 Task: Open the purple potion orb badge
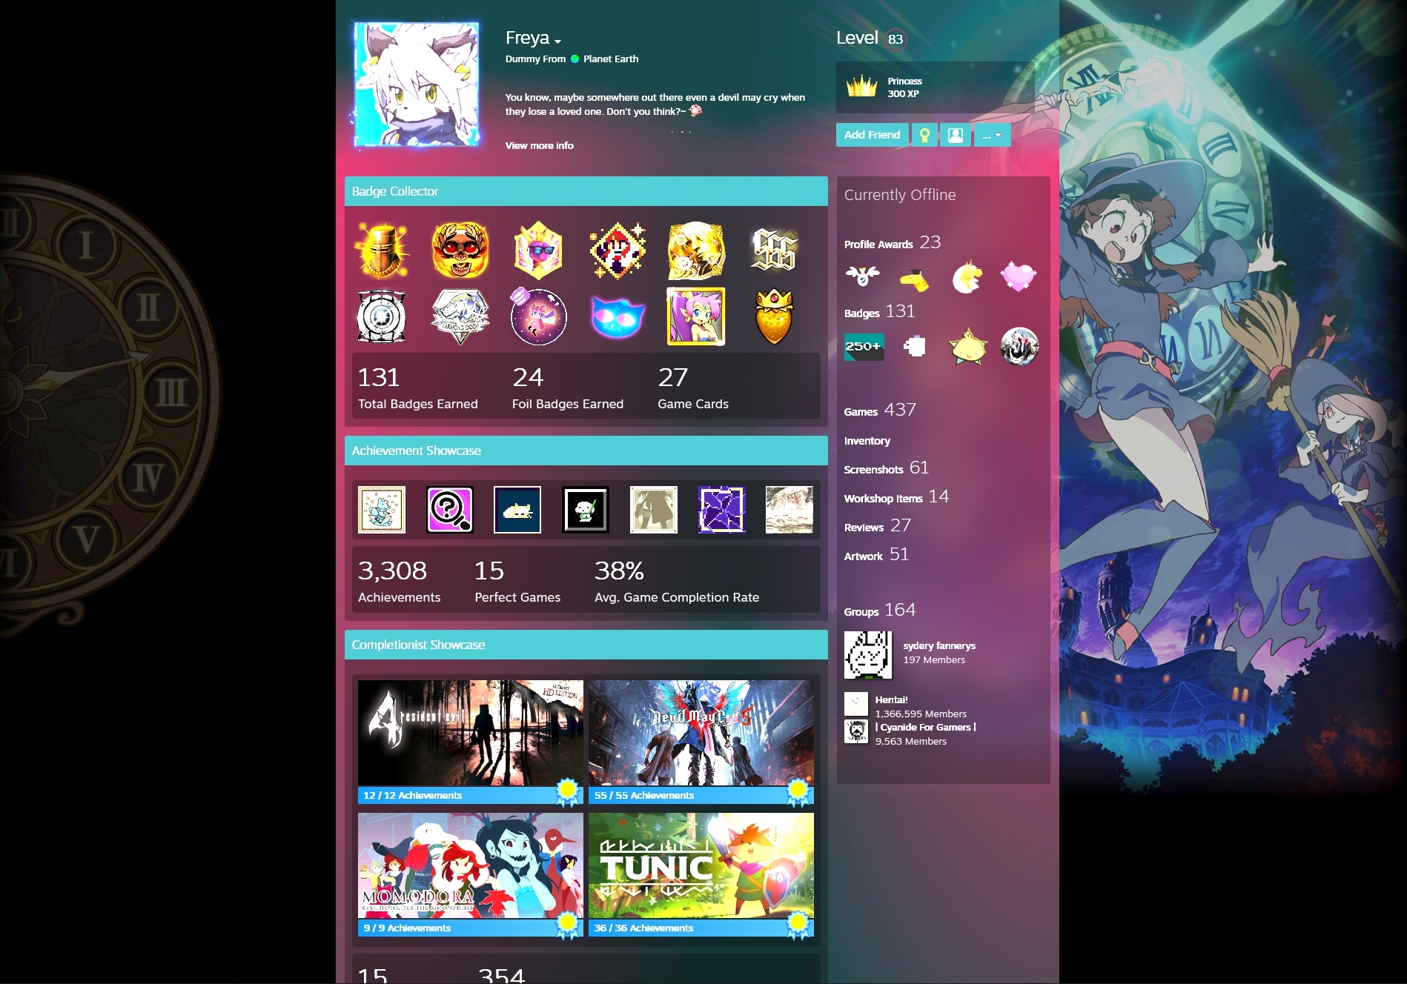click(538, 316)
